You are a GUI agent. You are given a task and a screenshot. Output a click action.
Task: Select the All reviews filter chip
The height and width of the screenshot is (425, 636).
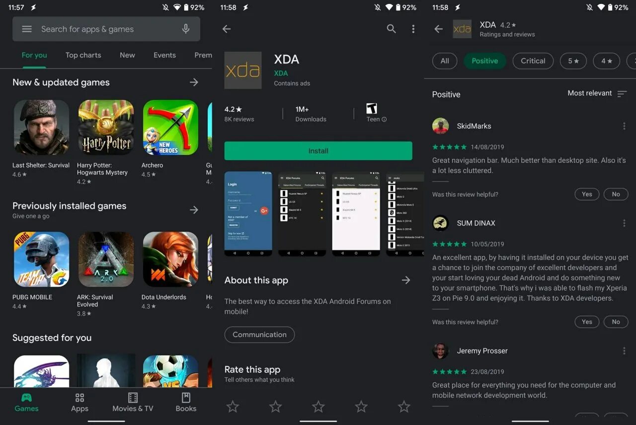445,61
